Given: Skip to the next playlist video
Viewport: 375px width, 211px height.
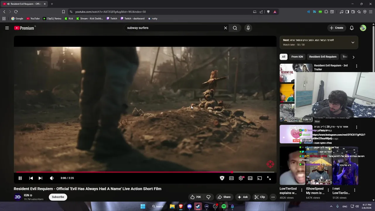Looking at the screenshot, I should 40,178.
